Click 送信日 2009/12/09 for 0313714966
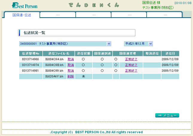Image resolution: width=193 pixels, height=136 pixels. [x=170, y=59]
